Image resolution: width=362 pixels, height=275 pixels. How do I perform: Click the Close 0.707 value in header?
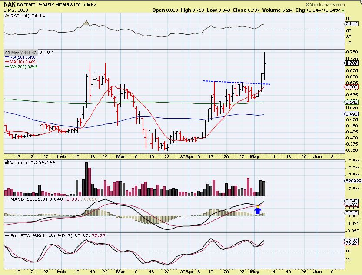(246, 10)
